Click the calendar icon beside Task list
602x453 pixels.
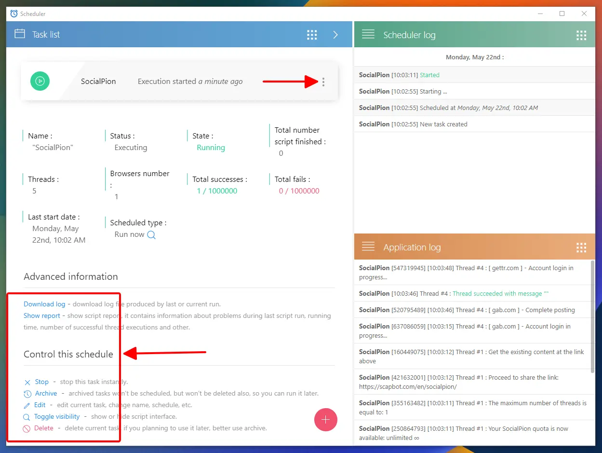point(20,34)
